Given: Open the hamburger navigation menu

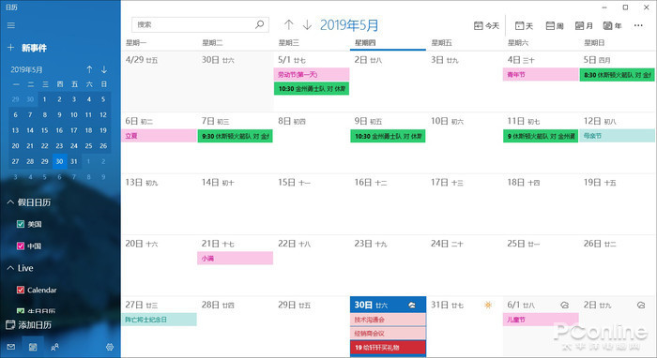Looking at the screenshot, I should click(x=11, y=25).
